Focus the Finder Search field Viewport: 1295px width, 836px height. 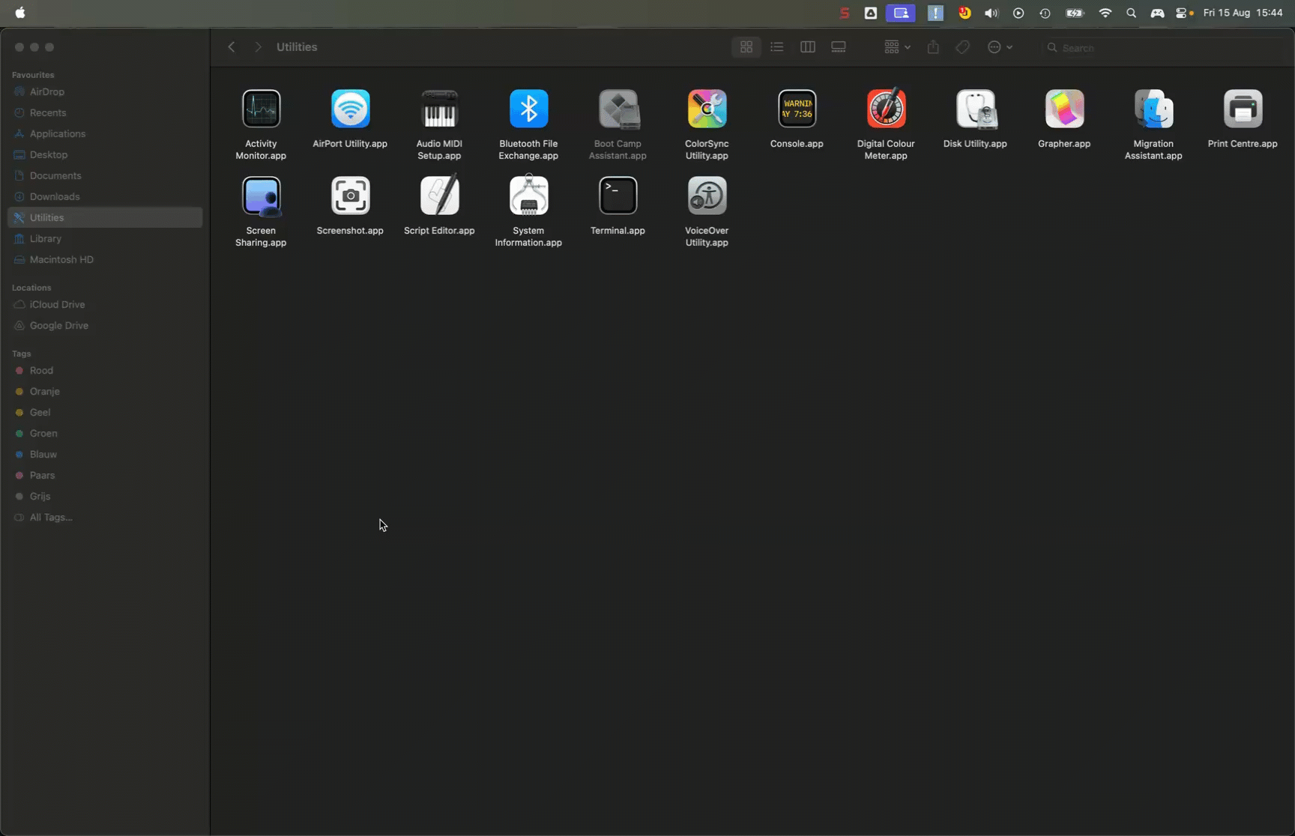(x=1164, y=48)
